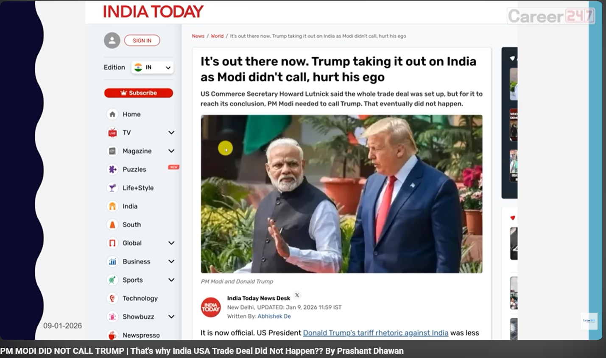Click the Modi and Trump article photo
606x358 pixels.
click(x=341, y=194)
